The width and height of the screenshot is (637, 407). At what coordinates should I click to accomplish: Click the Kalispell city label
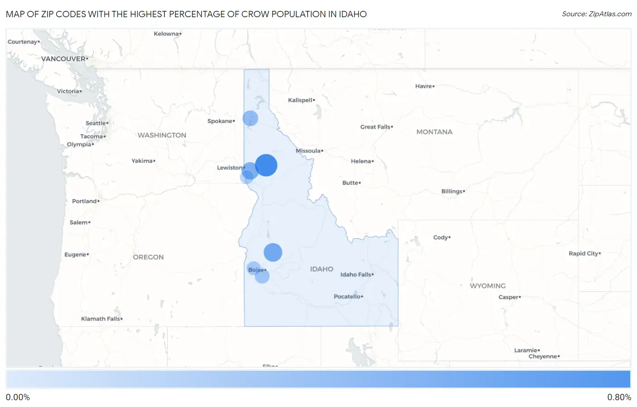(x=300, y=100)
